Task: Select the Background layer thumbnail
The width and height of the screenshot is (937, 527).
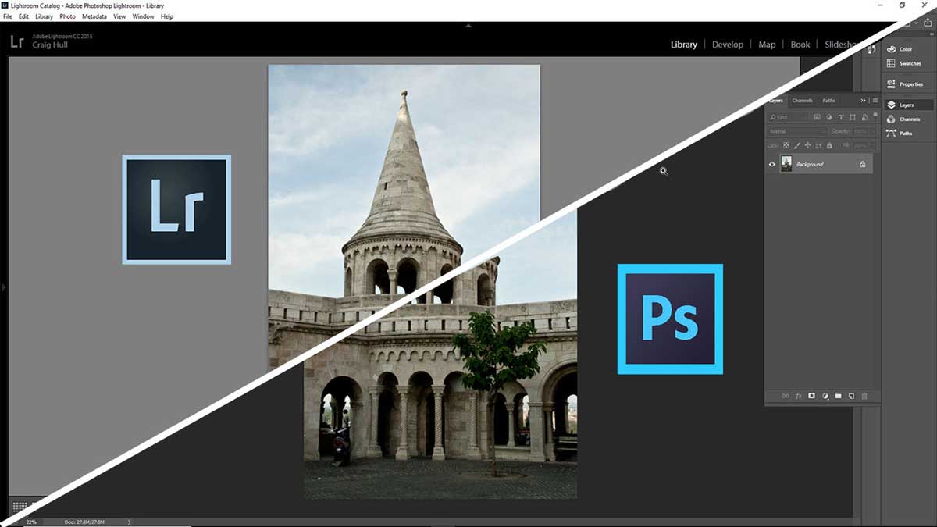Action: tap(787, 164)
